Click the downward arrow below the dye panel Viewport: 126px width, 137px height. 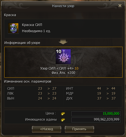(x=63, y=42)
